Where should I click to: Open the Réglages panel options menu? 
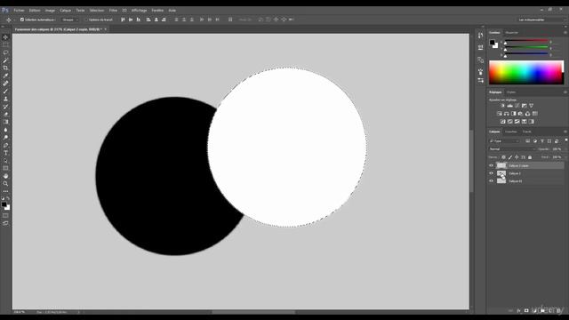point(565,92)
